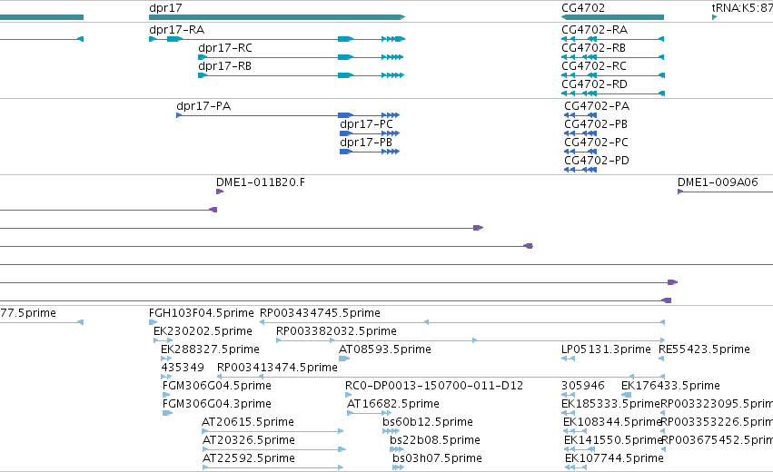
Task: Select EST RP003323095.5prime
Action: pos(663,413)
